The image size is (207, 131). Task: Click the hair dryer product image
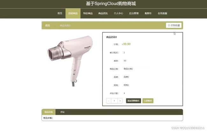pyautogui.click(x=70, y=61)
